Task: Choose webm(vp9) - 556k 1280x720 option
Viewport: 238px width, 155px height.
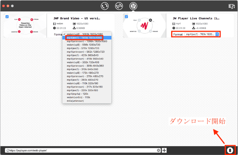Action: pos(87,45)
